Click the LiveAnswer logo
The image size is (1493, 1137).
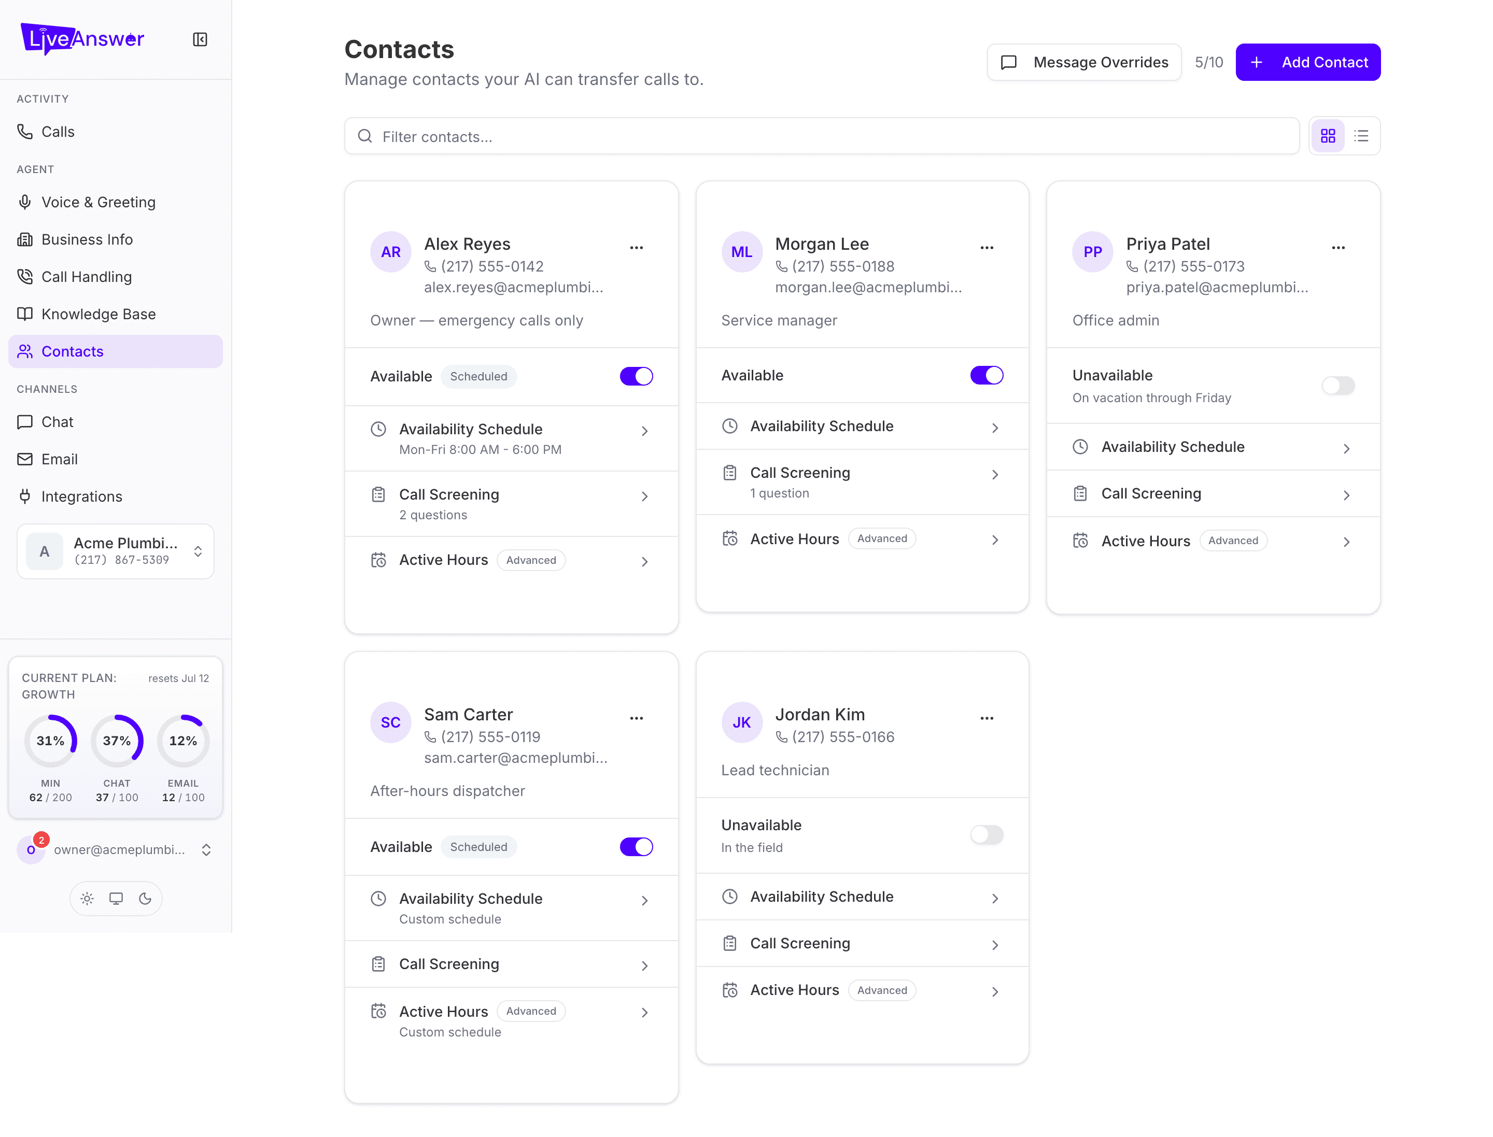click(82, 38)
